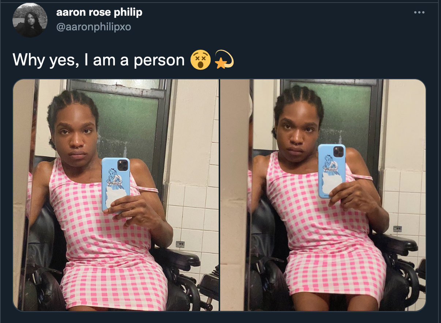Screen dimensions: 441x323
Task: Open the left photo of the tweet
Action: click(116, 195)
